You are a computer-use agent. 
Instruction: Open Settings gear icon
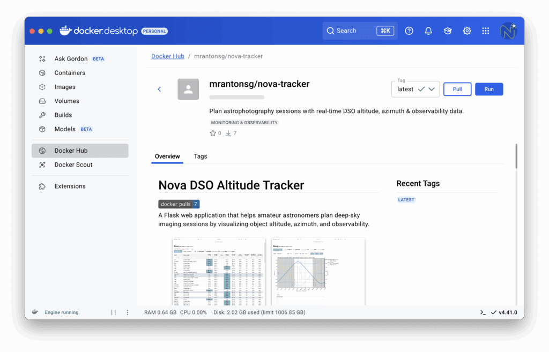(x=467, y=31)
